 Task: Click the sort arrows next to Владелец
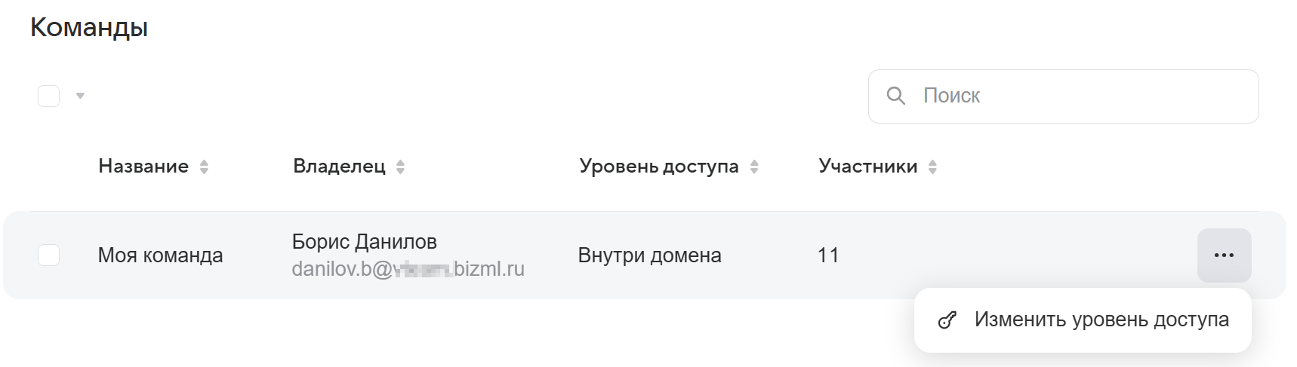pos(400,167)
